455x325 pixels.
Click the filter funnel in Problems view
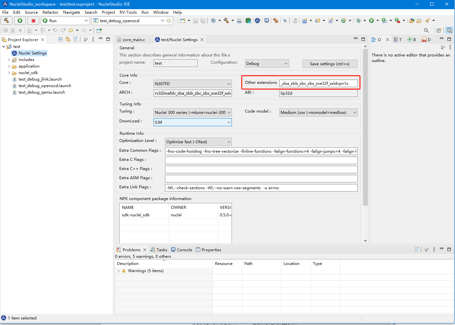click(x=416, y=249)
